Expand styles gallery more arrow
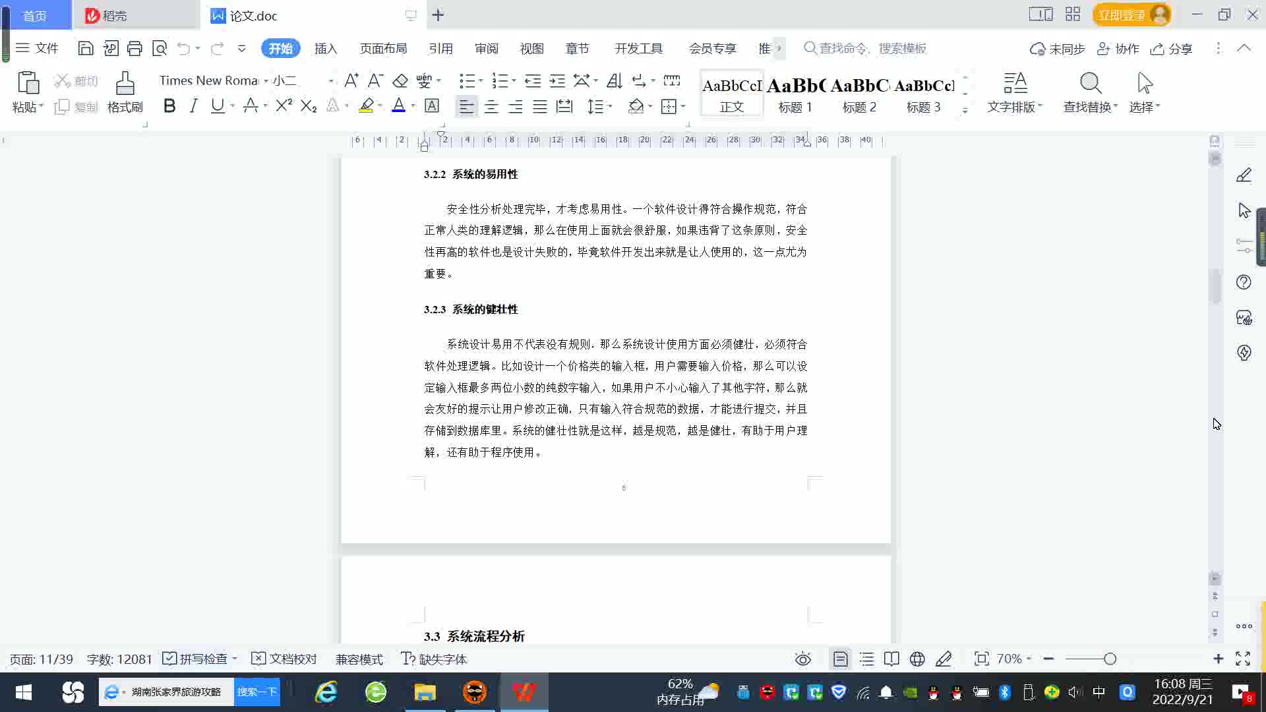This screenshot has width=1266, height=712. click(965, 111)
